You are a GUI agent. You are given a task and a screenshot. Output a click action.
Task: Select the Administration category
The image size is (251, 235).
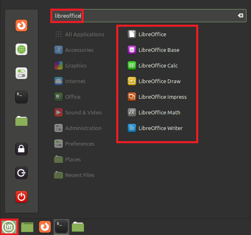tap(78, 128)
